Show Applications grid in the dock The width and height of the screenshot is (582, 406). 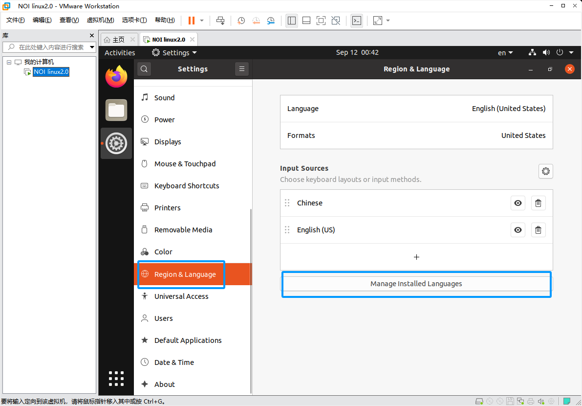pos(116,379)
